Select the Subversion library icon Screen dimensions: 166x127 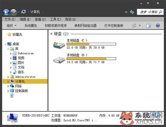pos(15,53)
